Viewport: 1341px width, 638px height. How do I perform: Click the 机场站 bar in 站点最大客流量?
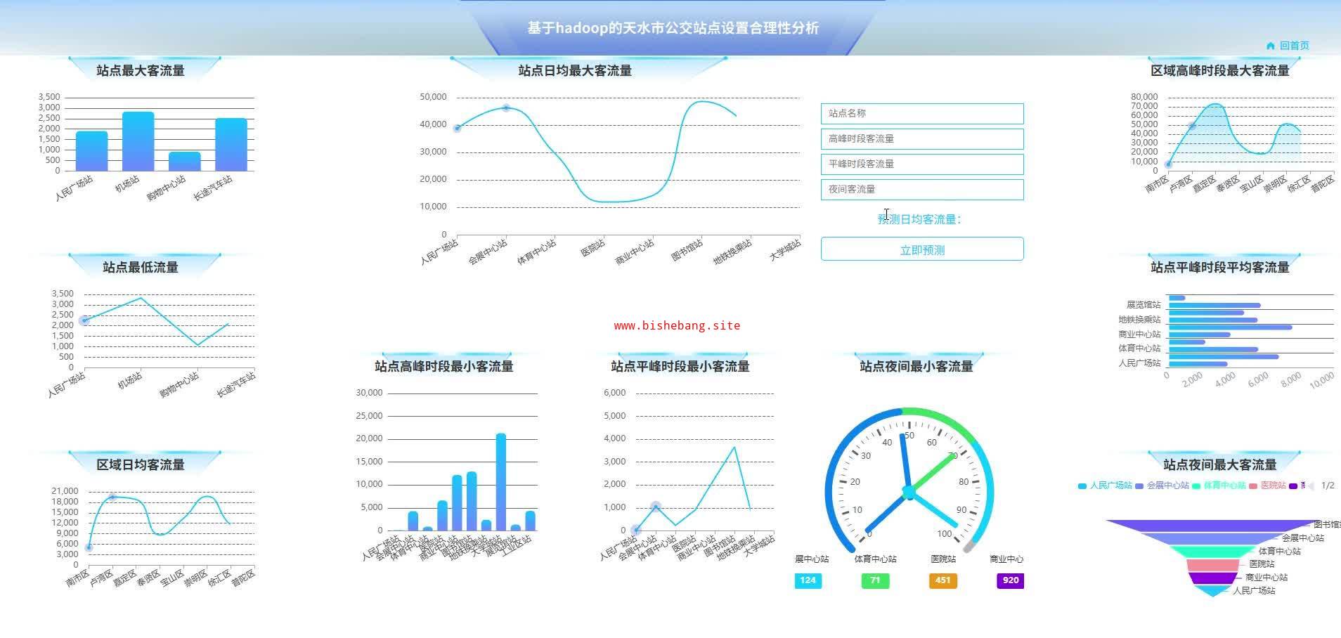coord(138,141)
